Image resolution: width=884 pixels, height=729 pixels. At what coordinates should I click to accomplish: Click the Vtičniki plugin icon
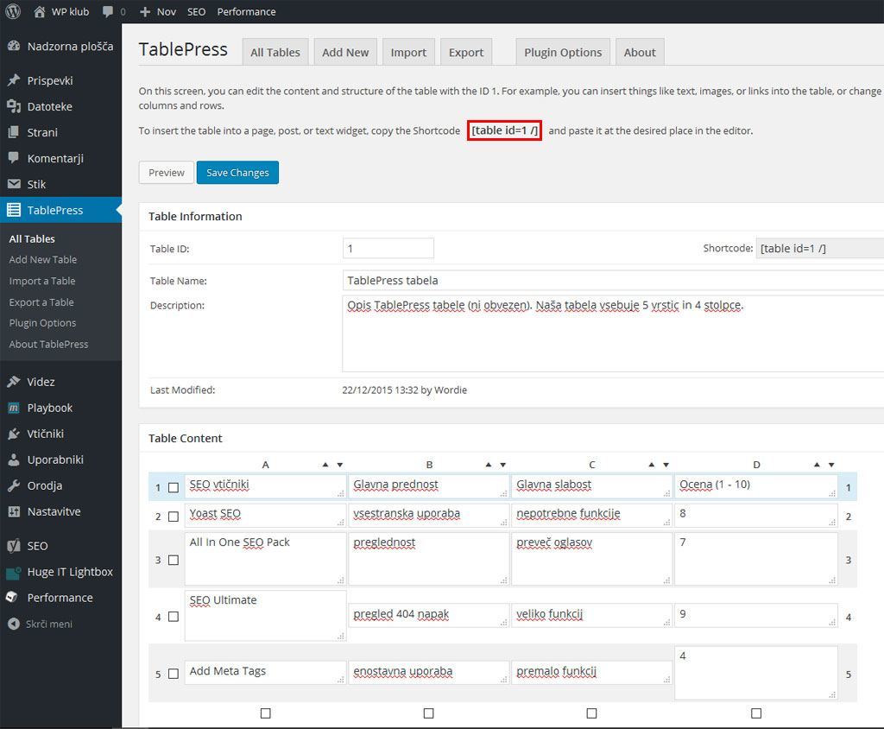(x=13, y=434)
